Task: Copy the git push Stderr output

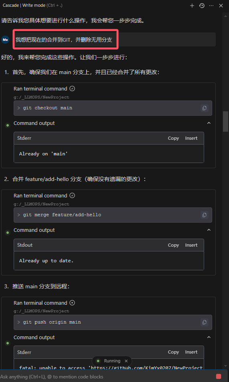Action: [173, 352]
